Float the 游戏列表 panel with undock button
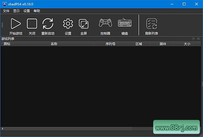The width and height of the screenshot is (203, 137). coord(193,39)
